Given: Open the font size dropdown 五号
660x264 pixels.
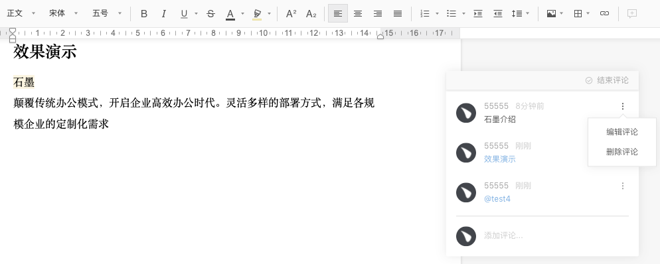Looking at the screenshot, I should (x=107, y=13).
